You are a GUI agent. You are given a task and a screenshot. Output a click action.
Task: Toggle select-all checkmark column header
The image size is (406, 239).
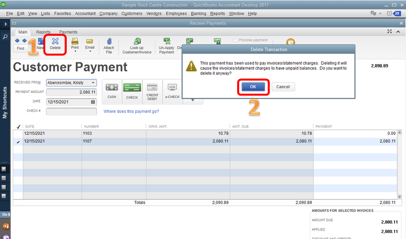pyautogui.click(x=18, y=127)
